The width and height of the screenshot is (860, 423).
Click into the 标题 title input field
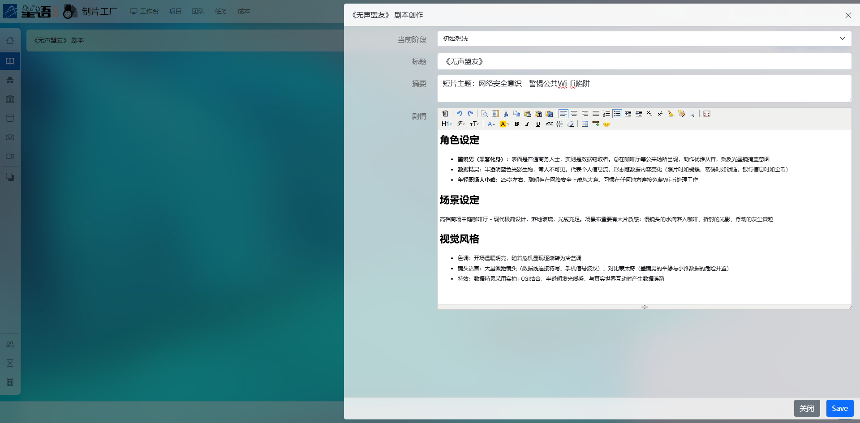click(x=644, y=62)
